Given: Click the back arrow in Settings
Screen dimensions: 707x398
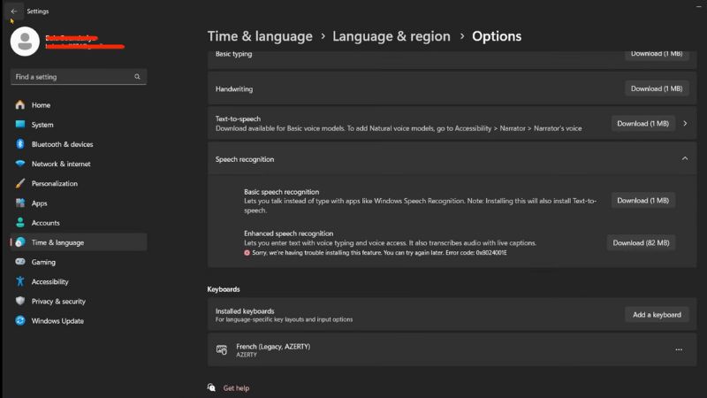Looking at the screenshot, I should [x=14, y=11].
